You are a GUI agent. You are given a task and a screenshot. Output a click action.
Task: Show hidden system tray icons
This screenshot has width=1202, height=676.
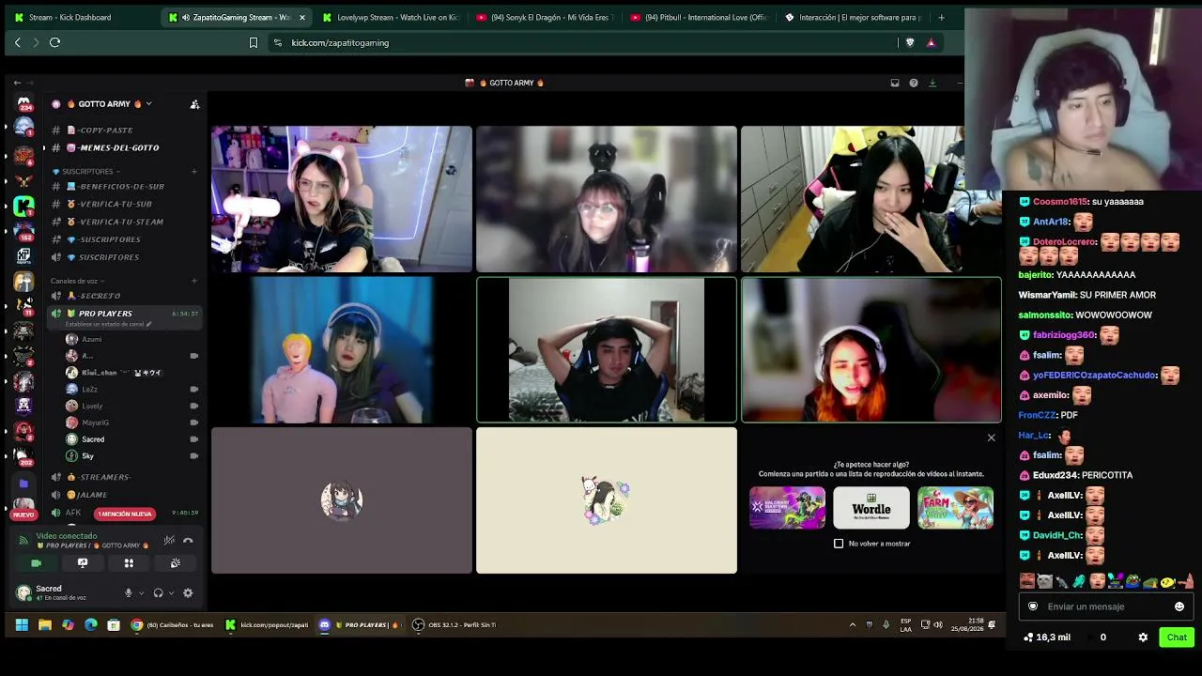tap(853, 624)
